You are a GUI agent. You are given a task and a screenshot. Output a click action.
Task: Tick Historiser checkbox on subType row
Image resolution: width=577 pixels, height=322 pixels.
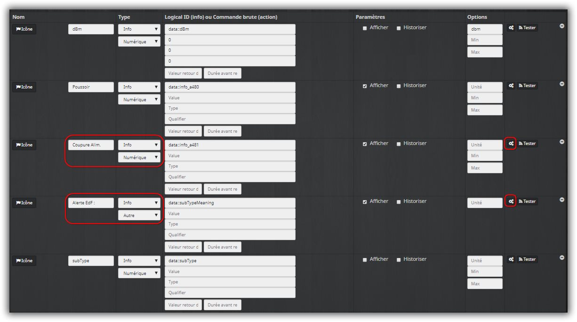(x=399, y=260)
